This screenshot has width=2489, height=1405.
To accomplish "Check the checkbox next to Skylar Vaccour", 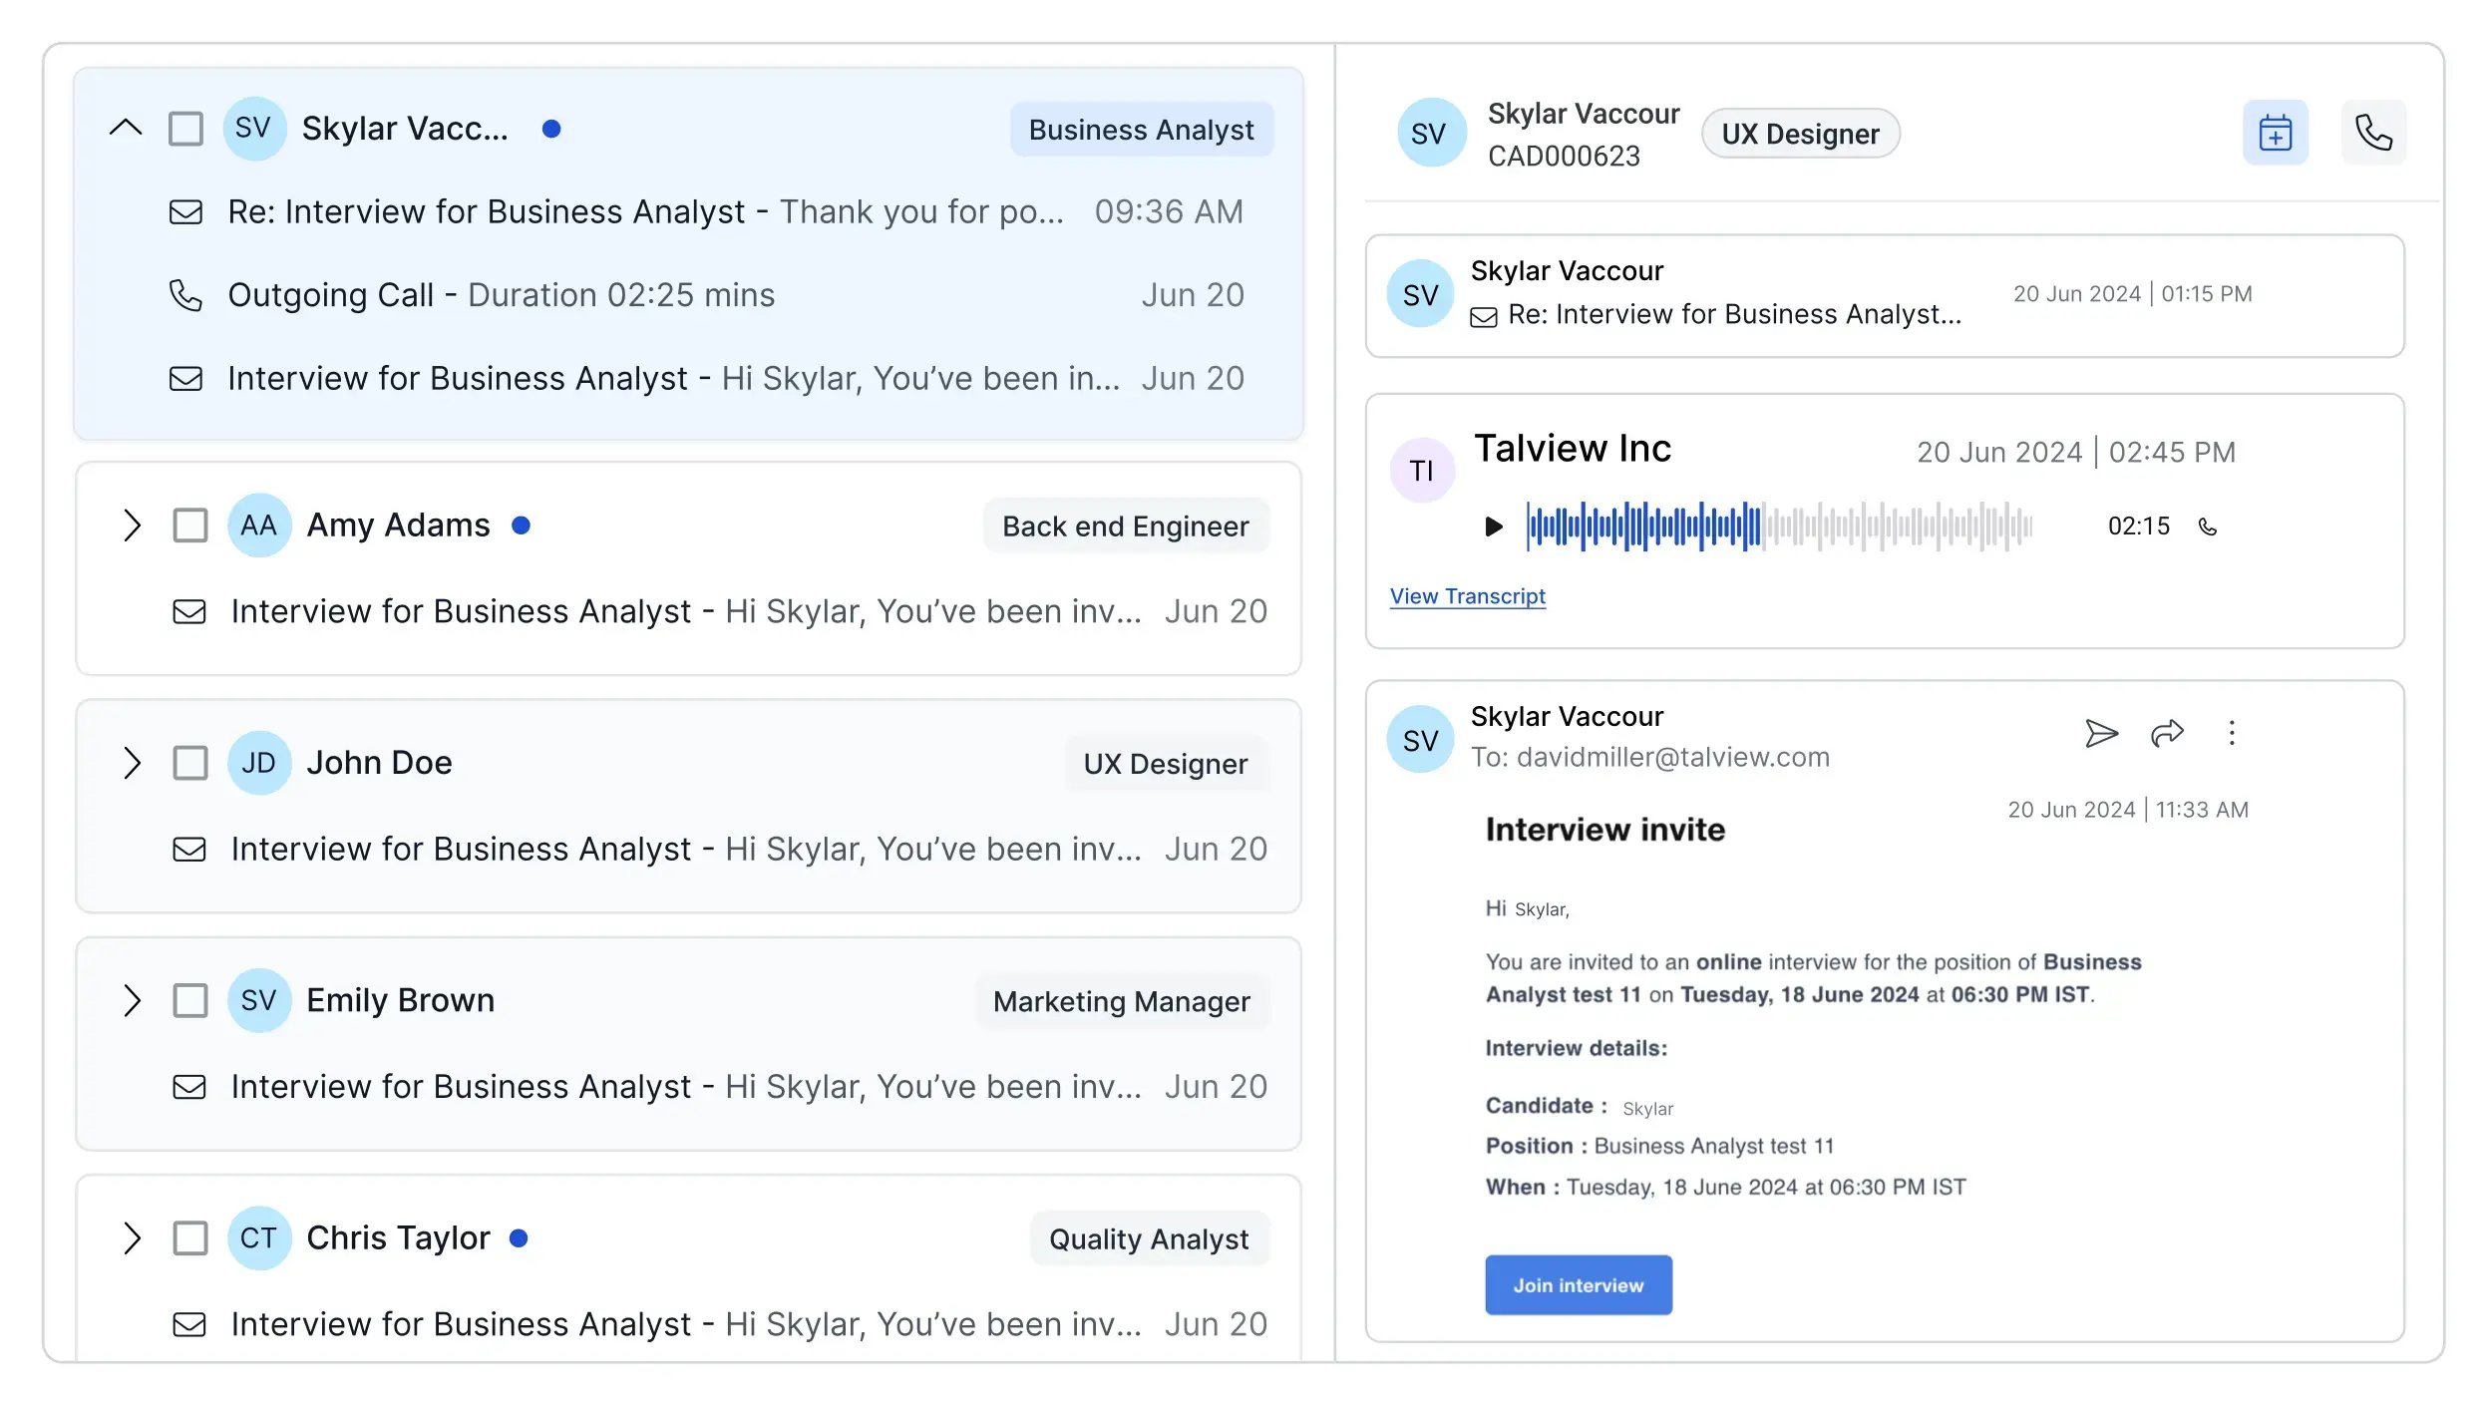I will click(x=186, y=128).
